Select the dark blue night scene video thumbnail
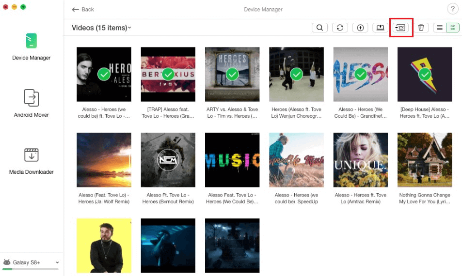462x276 pixels. (232, 245)
